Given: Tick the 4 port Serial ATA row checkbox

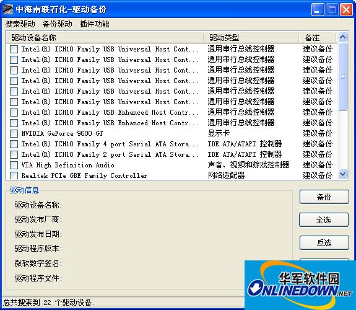Looking at the screenshot, I should pyautogui.click(x=14, y=144).
